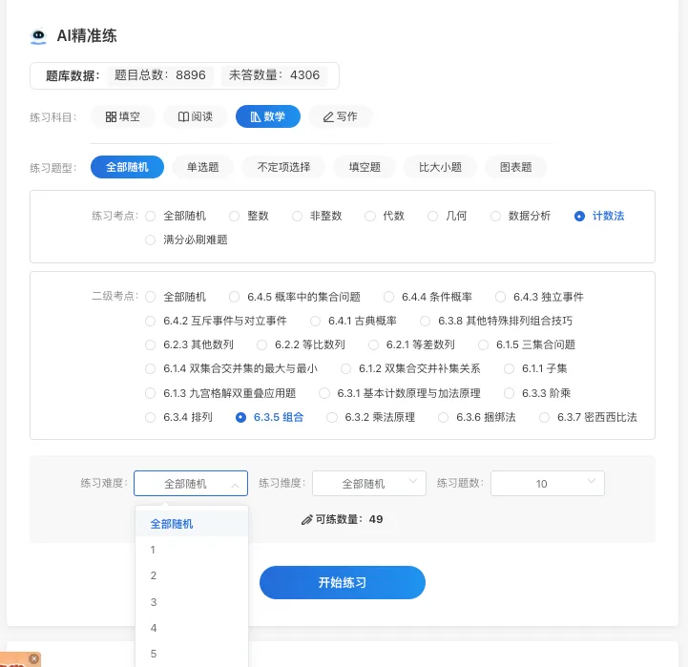The height and width of the screenshot is (667, 688).
Task: Choose difficulty level 3 from the list
Action: [153, 602]
